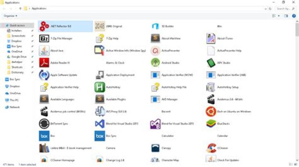
Task: Open the Android Studio green icon
Action: [x=155, y=63]
